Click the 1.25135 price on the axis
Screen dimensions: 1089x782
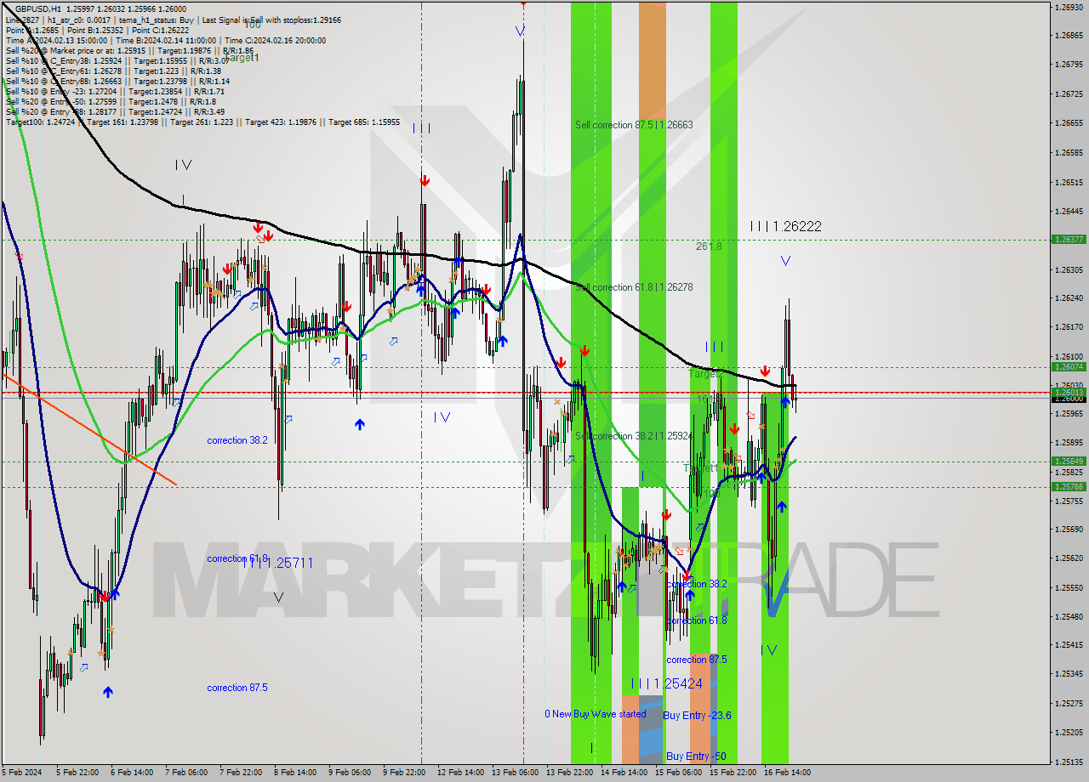pyautogui.click(x=1069, y=762)
